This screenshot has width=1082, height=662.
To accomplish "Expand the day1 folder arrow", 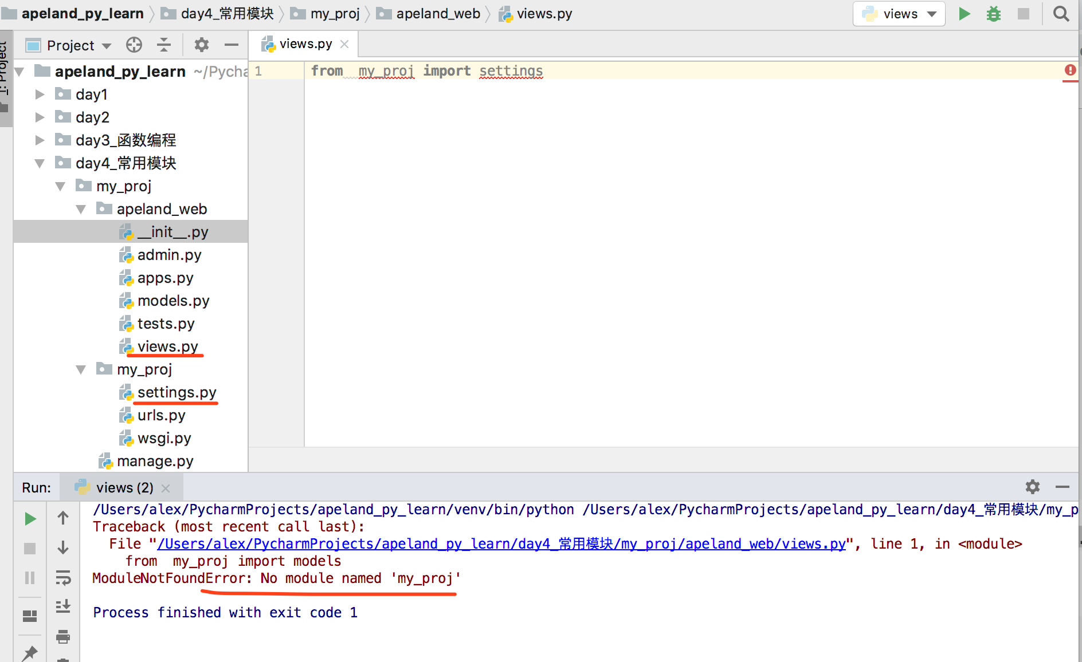I will (40, 94).
